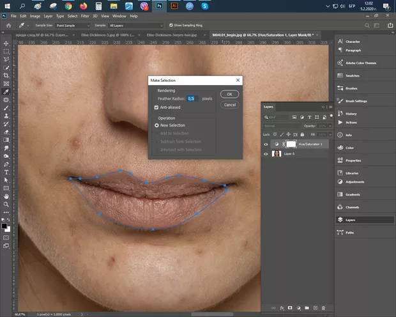Click the Feather Radius input field
Viewport: 396px width, 317px height.
[191, 99]
